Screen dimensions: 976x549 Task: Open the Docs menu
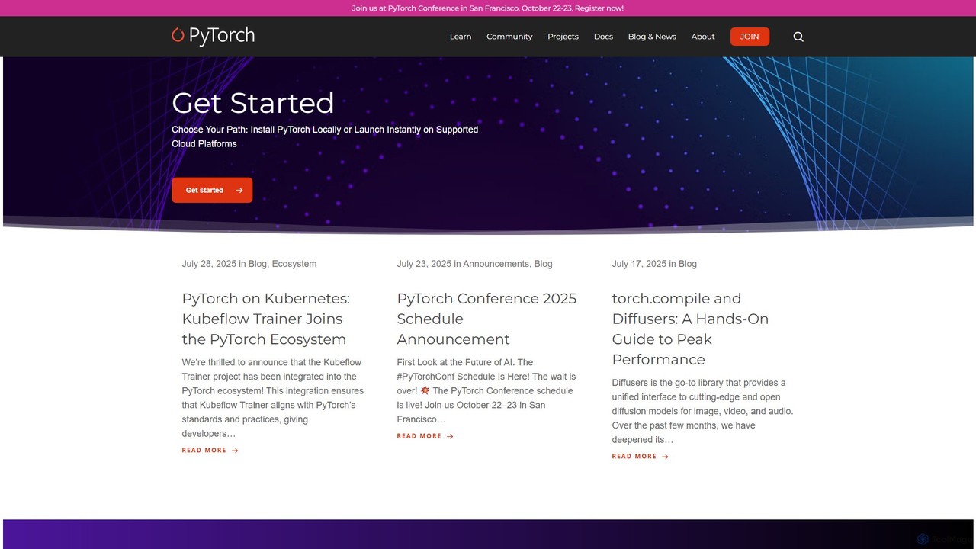coord(603,37)
